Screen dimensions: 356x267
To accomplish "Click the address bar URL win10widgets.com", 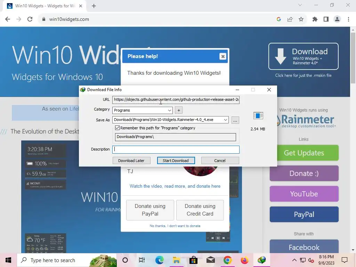I will (x=69, y=19).
